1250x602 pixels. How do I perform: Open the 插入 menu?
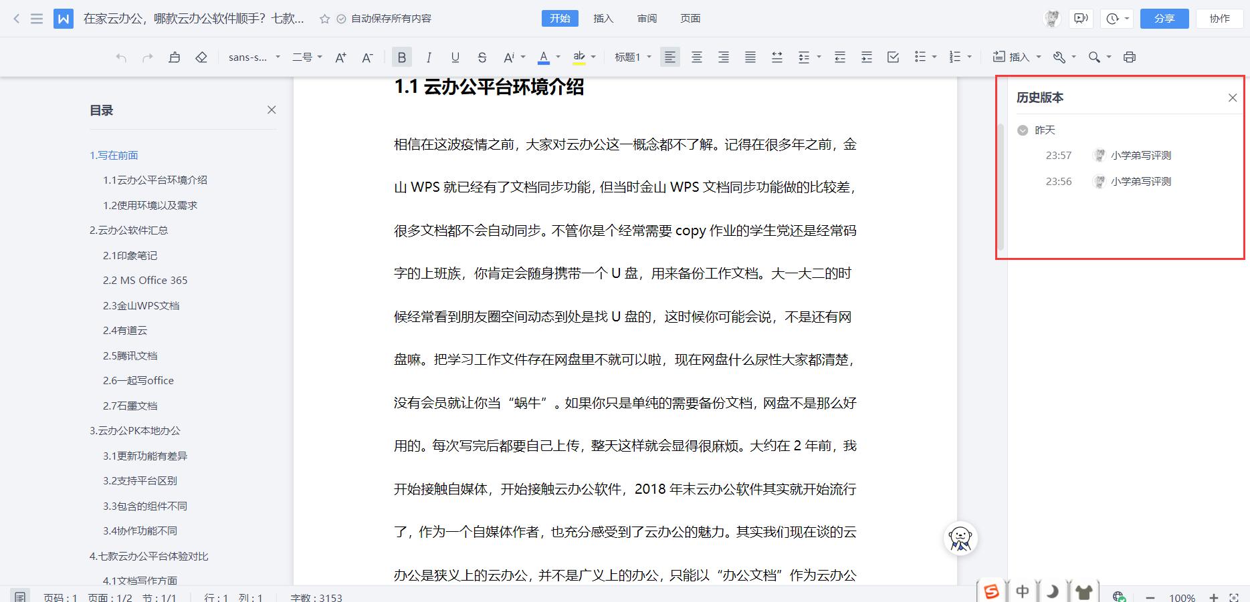(603, 18)
